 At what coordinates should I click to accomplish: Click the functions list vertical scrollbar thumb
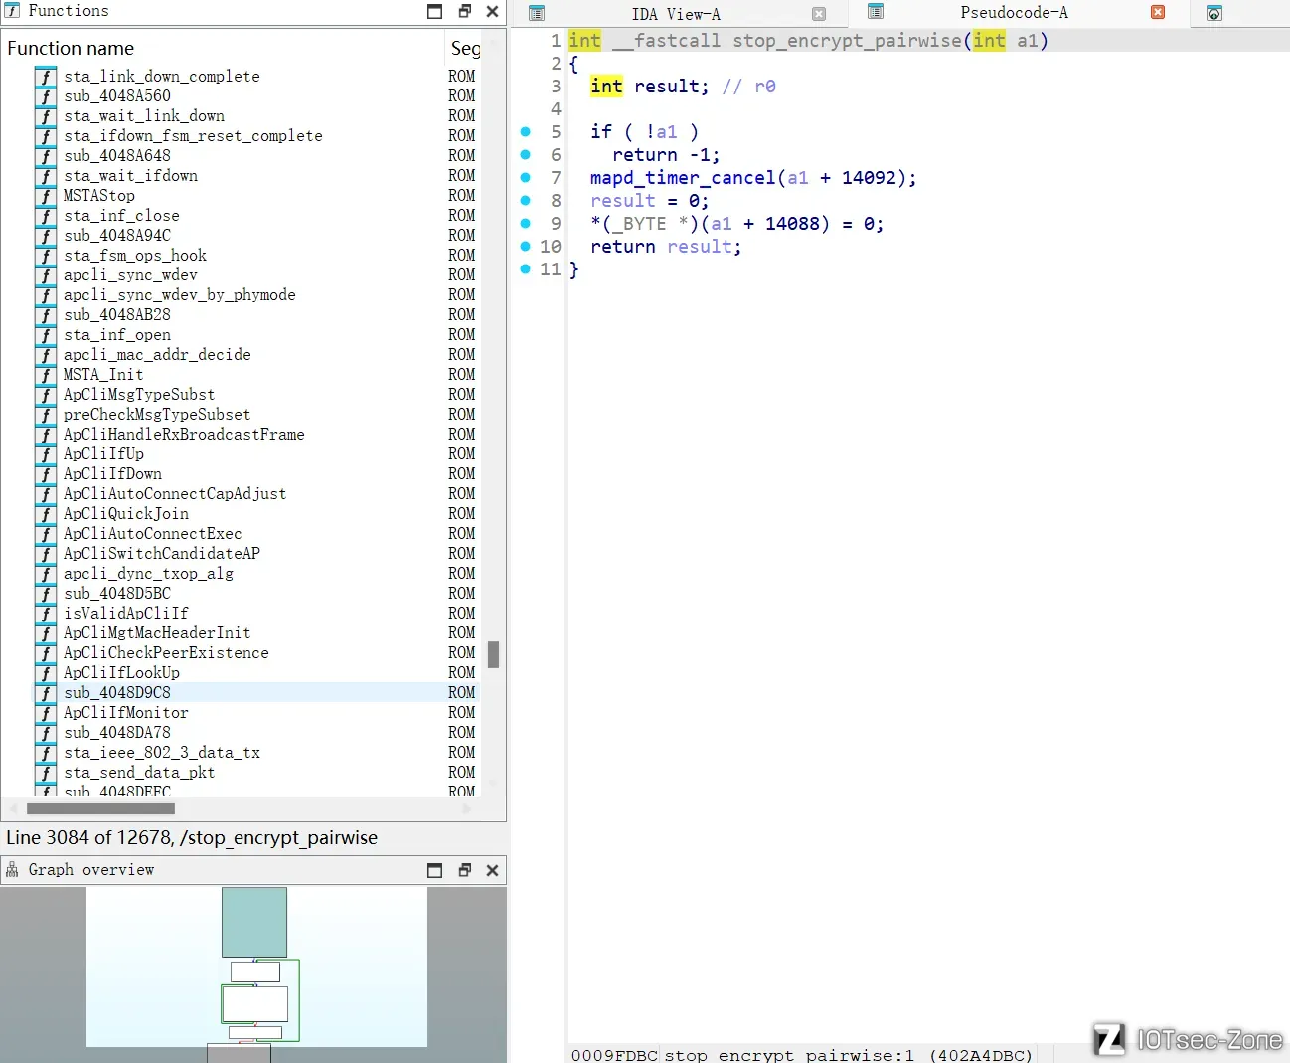[493, 654]
